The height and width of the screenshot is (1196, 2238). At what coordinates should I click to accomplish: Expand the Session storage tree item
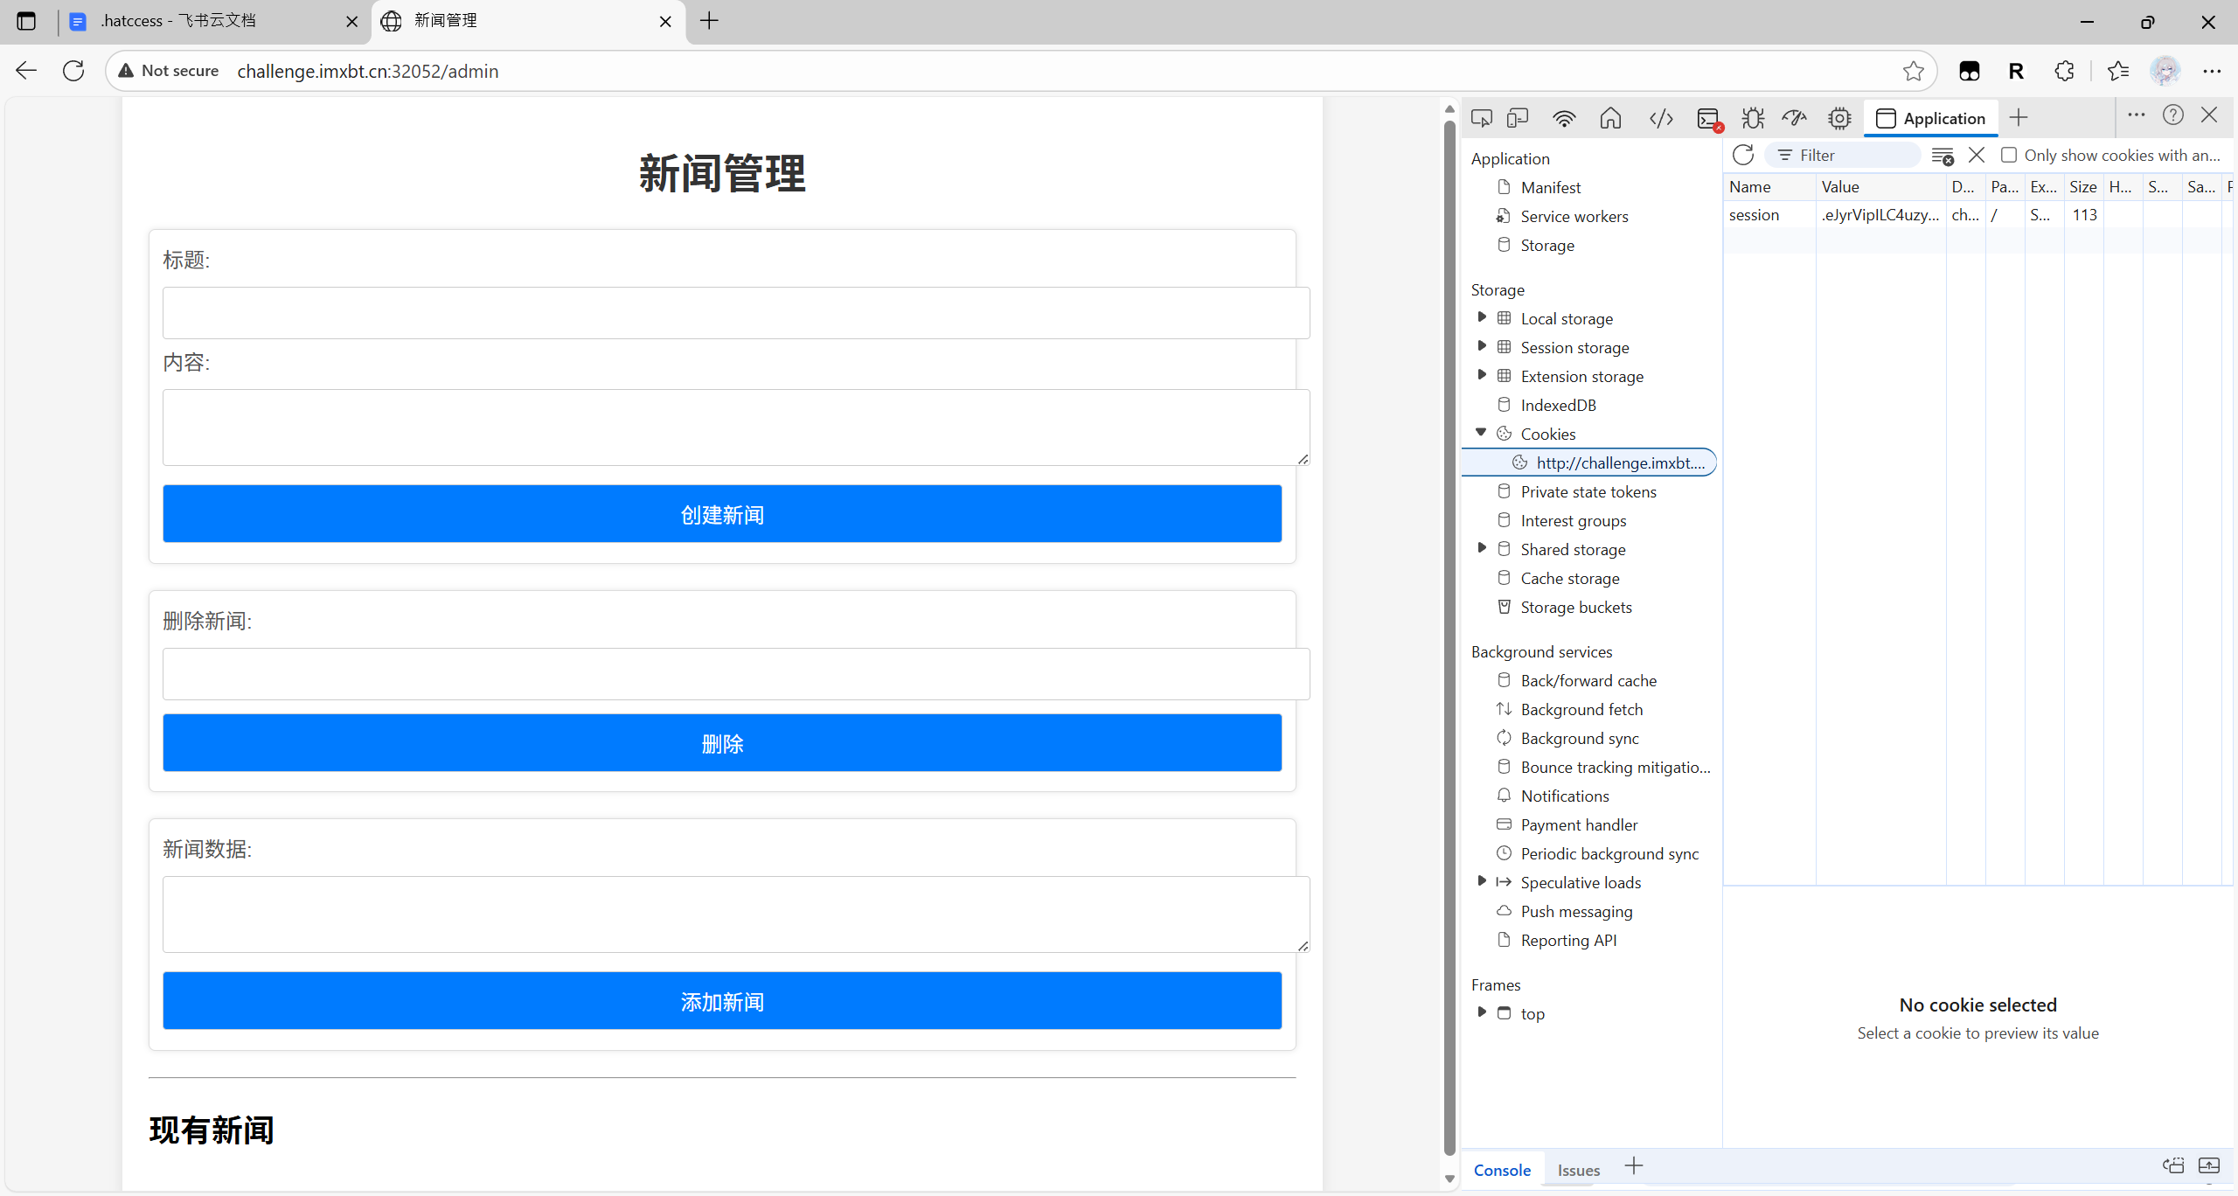click(1481, 346)
